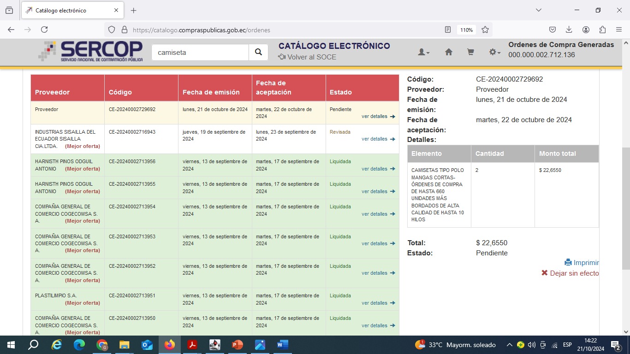Image resolution: width=630 pixels, height=354 pixels.
Task: Expand the settings gear dropdown
Action: (494, 53)
